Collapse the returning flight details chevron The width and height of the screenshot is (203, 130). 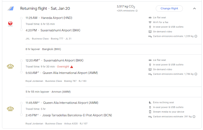[194, 9]
